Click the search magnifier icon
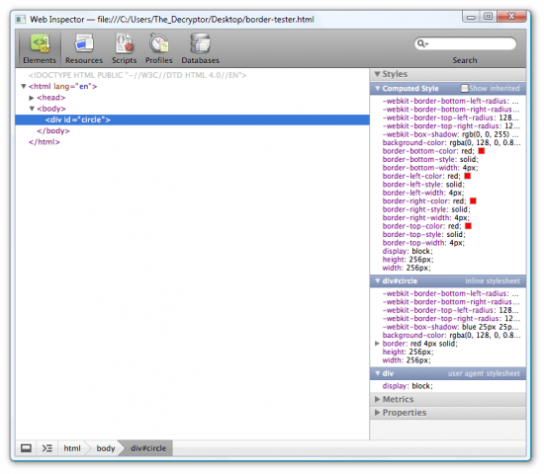Image resolution: width=544 pixels, height=474 pixels. click(422, 43)
